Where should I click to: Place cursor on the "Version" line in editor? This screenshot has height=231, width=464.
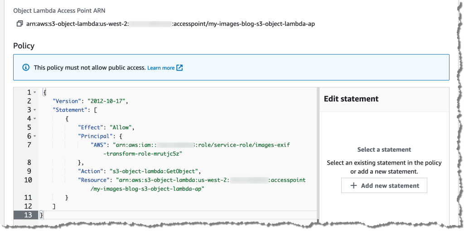coord(91,101)
